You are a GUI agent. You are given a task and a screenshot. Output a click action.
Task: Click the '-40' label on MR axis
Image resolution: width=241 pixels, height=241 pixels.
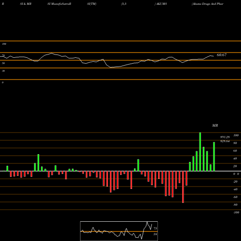point(235,189)
